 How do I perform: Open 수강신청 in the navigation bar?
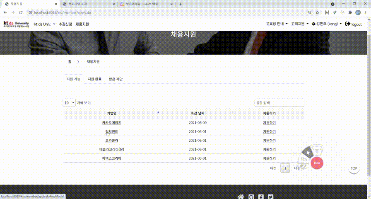65,24
